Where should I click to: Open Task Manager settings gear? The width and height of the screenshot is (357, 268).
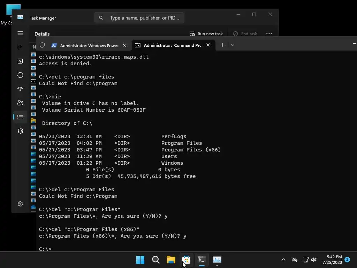click(20, 204)
